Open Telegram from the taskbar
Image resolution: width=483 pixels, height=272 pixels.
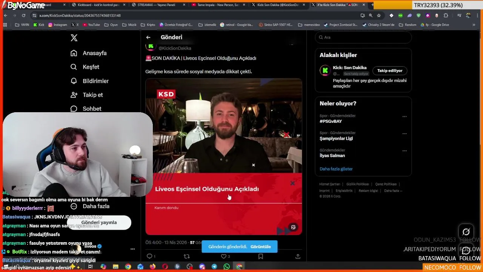214,267
